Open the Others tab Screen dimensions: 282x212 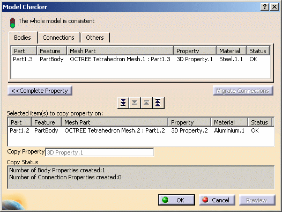(x=95, y=38)
